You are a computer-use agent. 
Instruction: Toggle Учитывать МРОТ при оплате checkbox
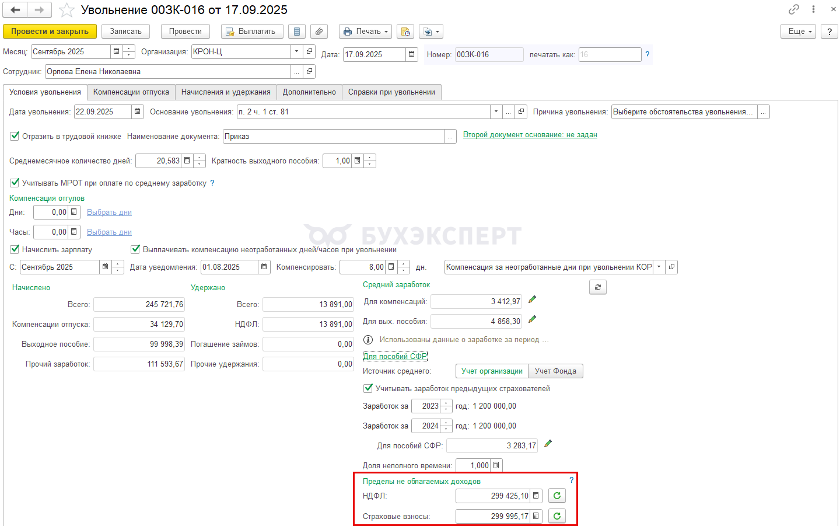[15, 183]
